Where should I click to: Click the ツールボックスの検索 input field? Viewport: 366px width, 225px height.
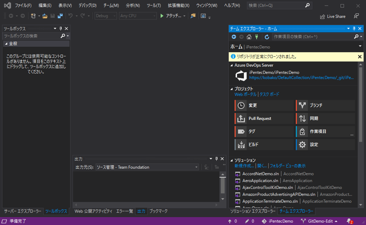click(x=32, y=36)
